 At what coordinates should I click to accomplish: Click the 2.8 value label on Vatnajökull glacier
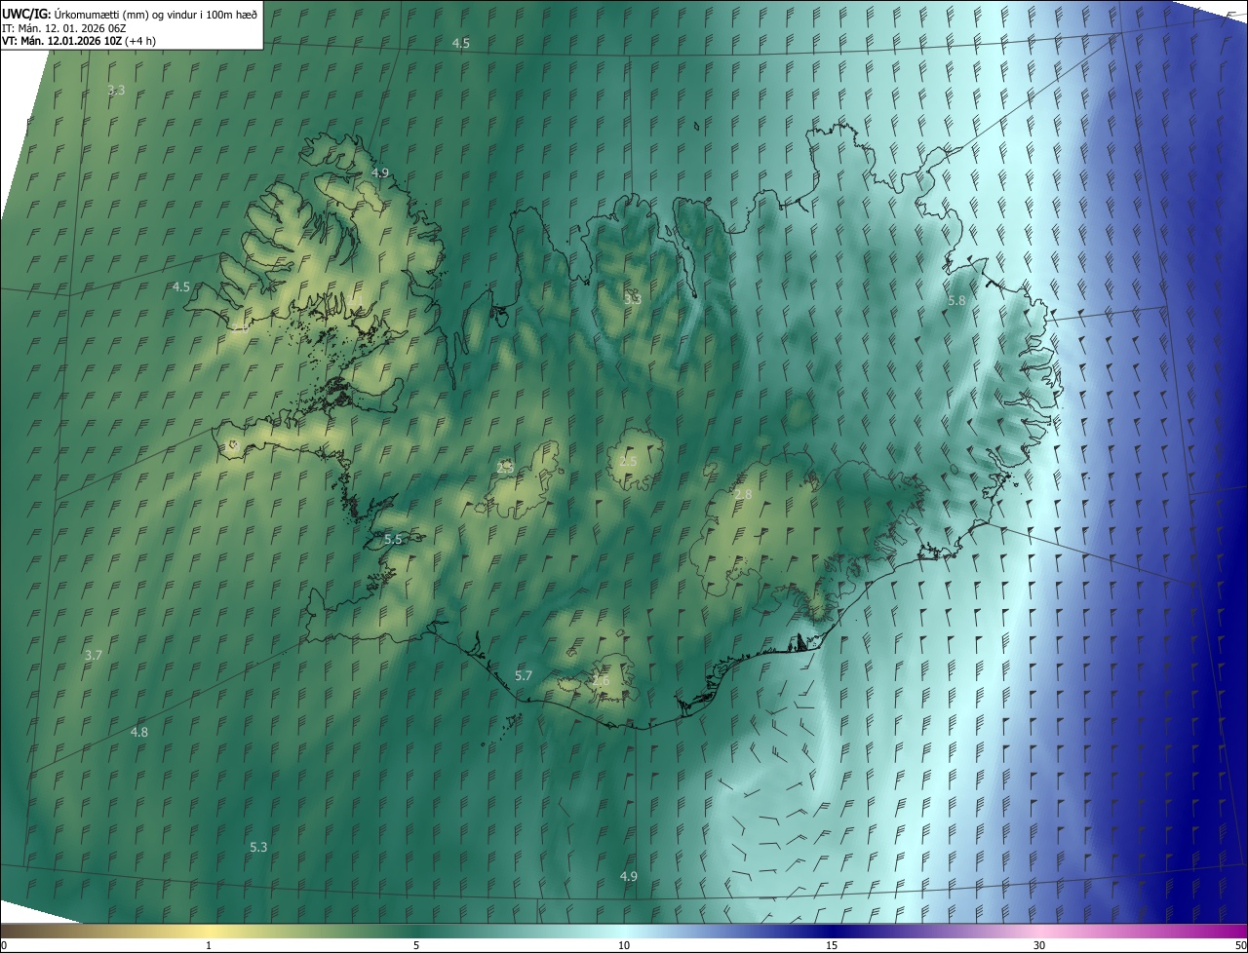pos(743,495)
